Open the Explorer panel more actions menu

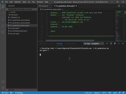tap(34, 6)
